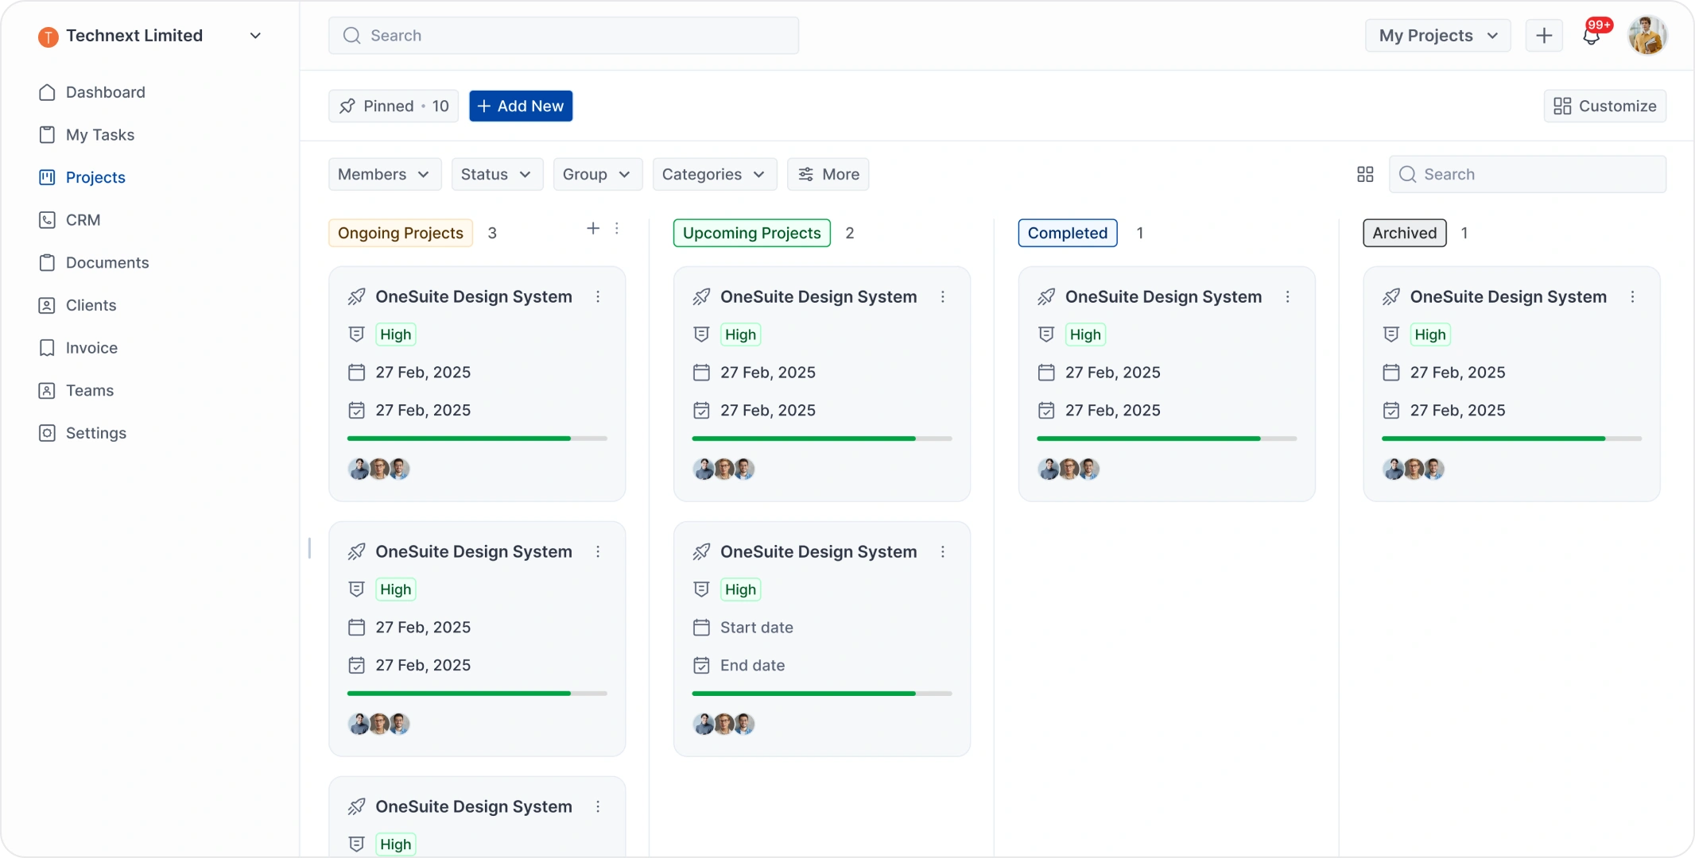Image resolution: width=1695 pixels, height=858 pixels.
Task: Click the Ongoing Projects column label
Action: click(401, 233)
